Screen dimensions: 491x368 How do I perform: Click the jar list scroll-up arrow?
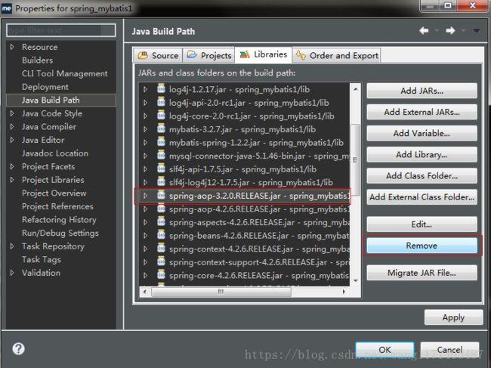tap(356, 89)
